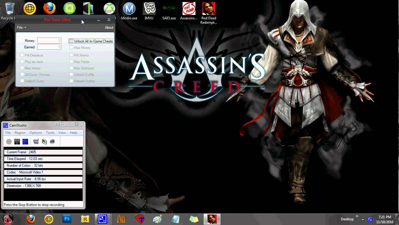Click the Desktop toolbar label

pyautogui.click(x=347, y=219)
